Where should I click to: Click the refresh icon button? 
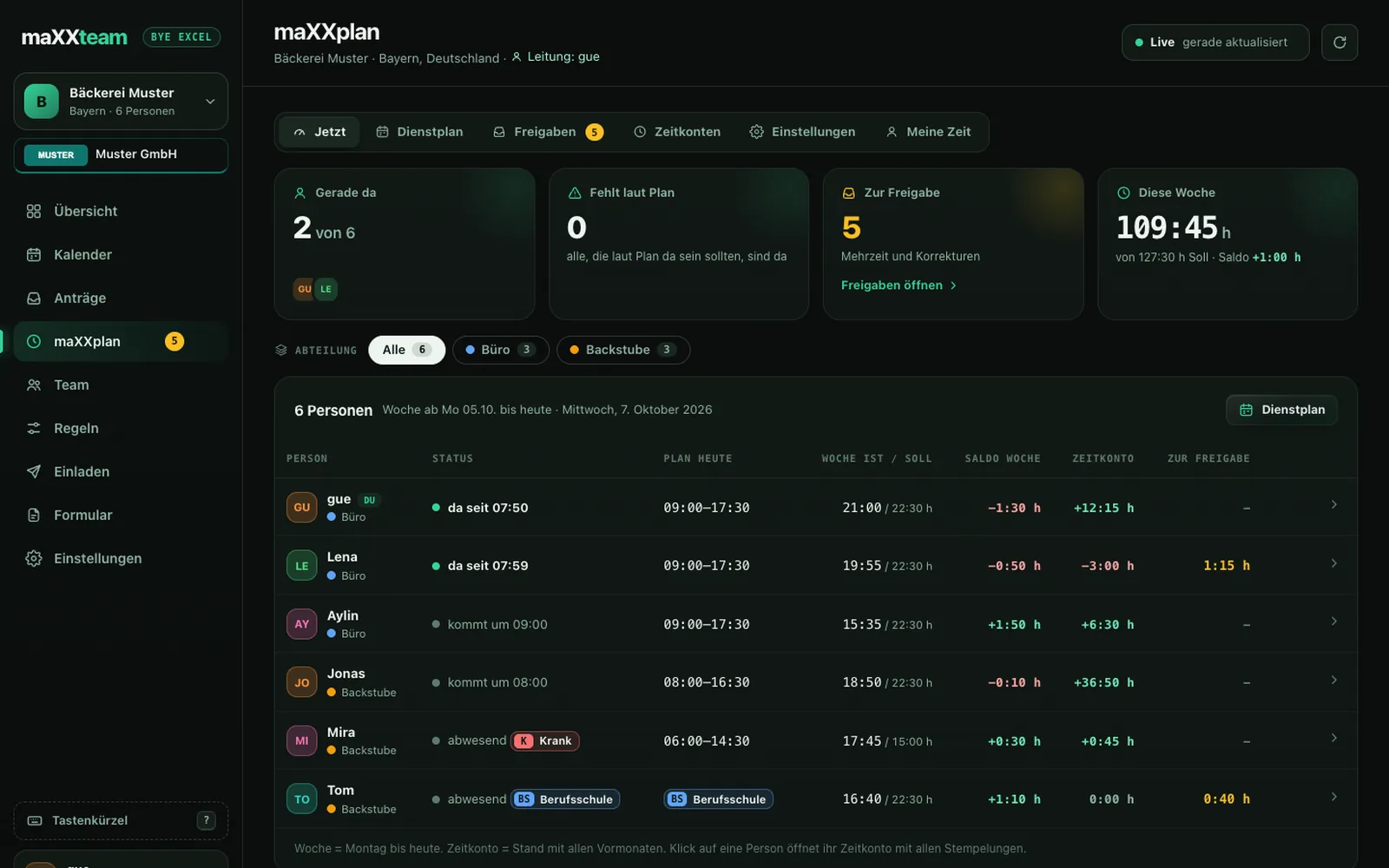coord(1340,43)
